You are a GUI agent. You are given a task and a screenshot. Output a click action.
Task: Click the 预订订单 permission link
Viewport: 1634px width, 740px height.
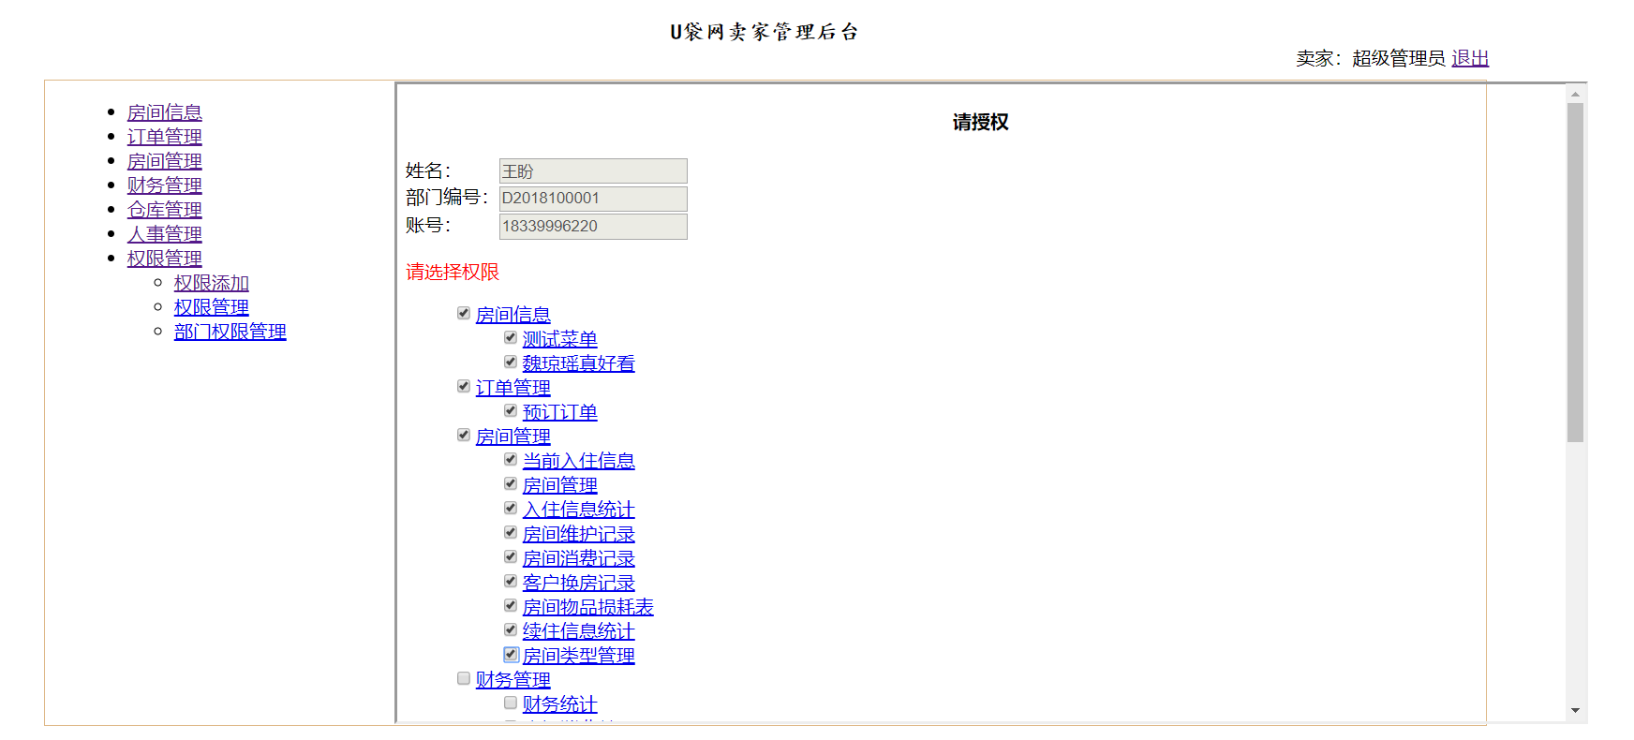tap(559, 412)
